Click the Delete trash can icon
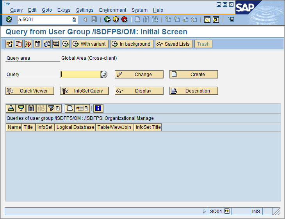This screenshot has width=285, height=219. click(x=37, y=44)
